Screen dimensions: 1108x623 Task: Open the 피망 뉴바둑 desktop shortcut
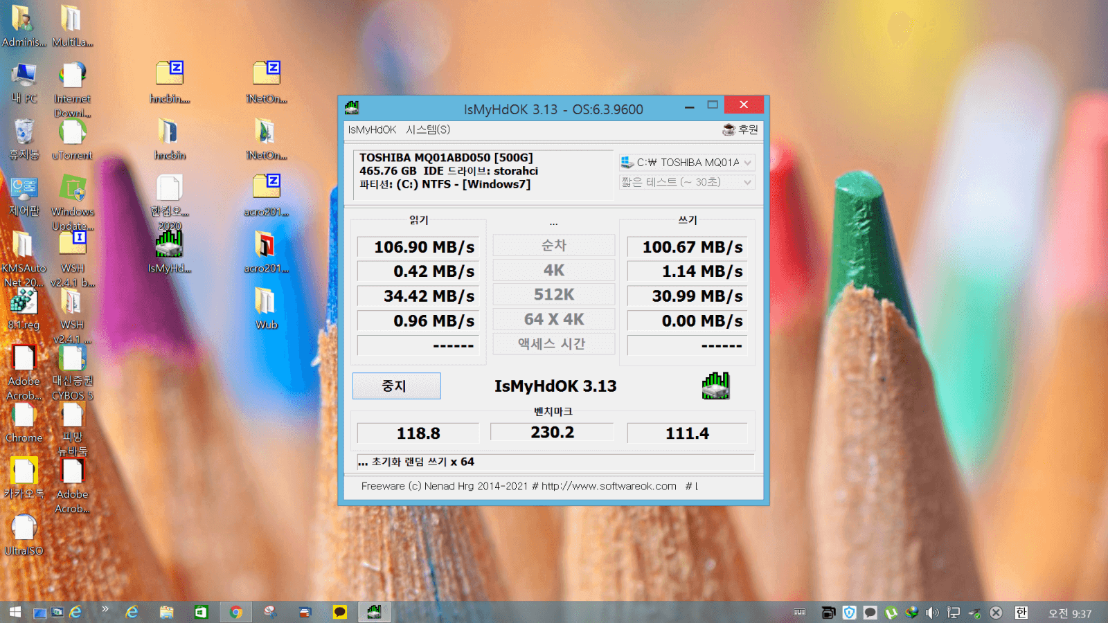tap(72, 428)
